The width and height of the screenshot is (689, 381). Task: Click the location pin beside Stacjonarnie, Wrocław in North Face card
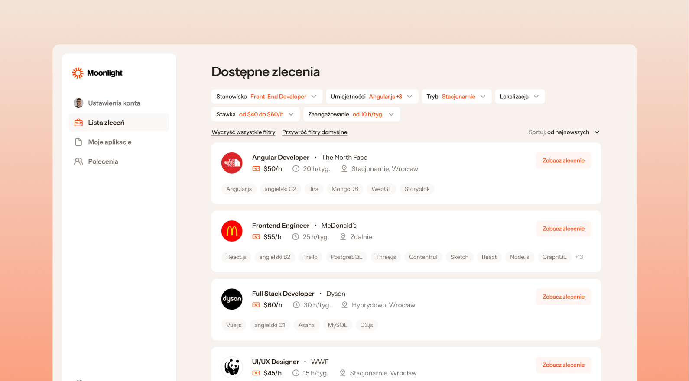coord(344,169)
